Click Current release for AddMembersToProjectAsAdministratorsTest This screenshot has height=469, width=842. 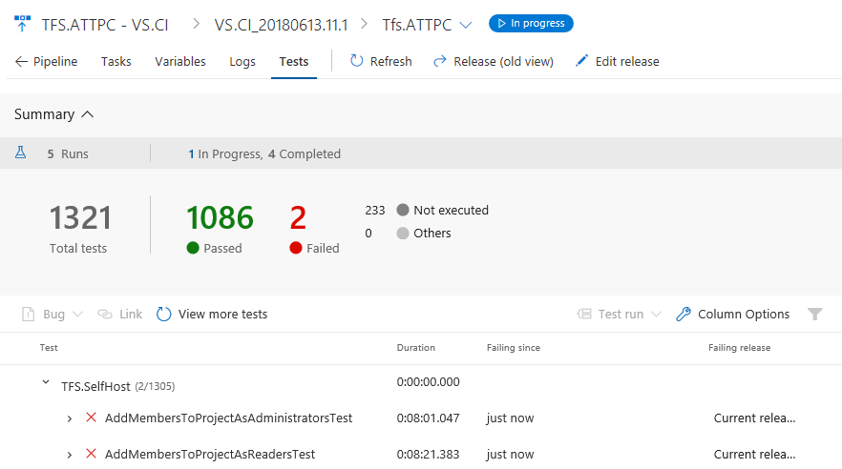754,418
